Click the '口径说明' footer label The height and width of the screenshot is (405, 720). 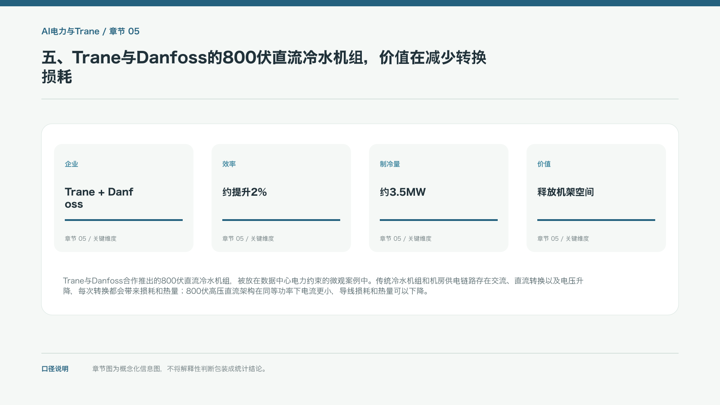(x=55, y=369)
